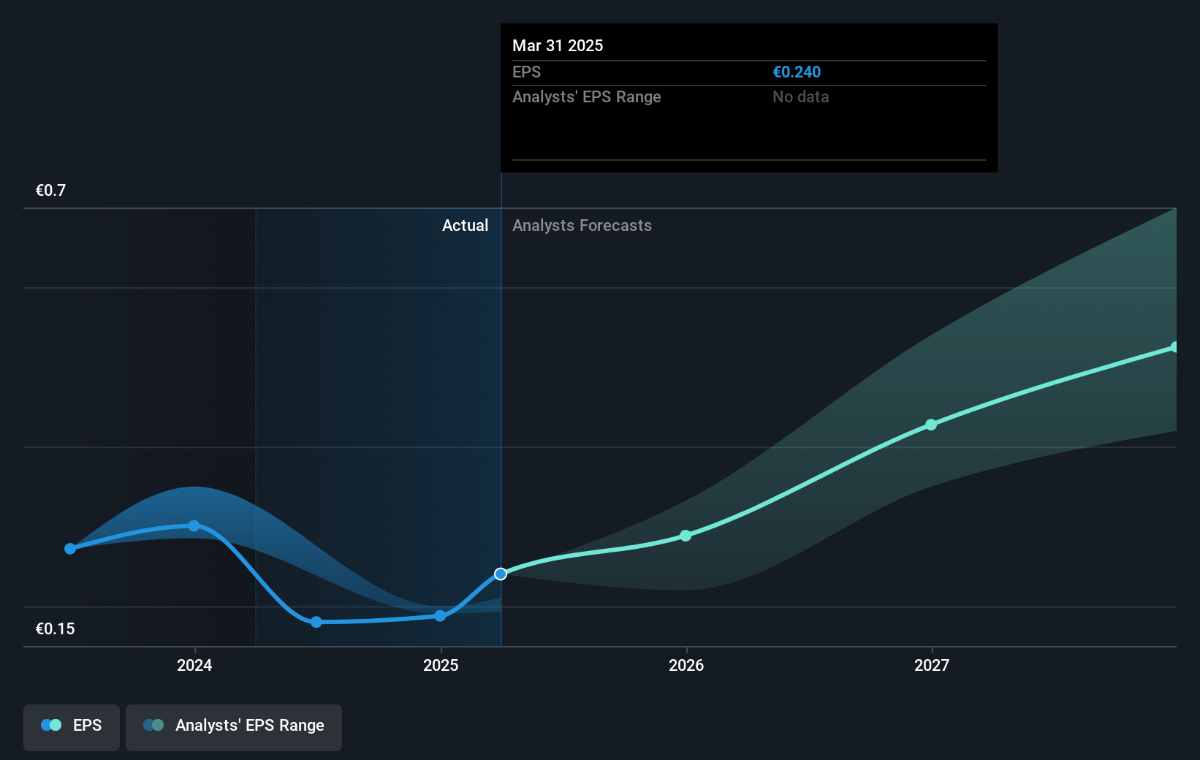Select the Mar 31 2025 EPS data point
The width and height of the screenshot is (1200, 760).
[501, 574]
